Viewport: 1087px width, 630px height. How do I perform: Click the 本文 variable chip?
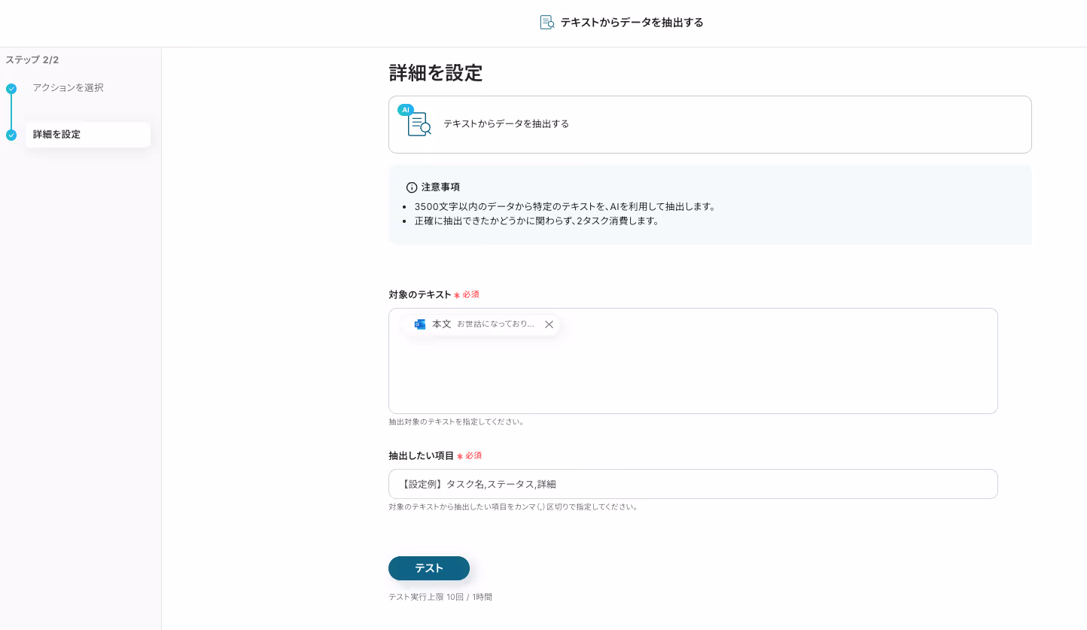click(482, 324)
